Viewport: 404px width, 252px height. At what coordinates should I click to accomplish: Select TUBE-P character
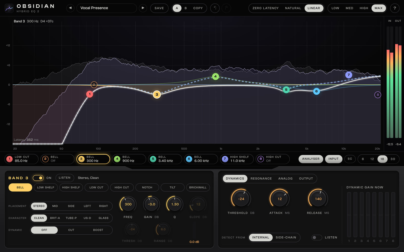pyautogui.click(x=71, y=218)
